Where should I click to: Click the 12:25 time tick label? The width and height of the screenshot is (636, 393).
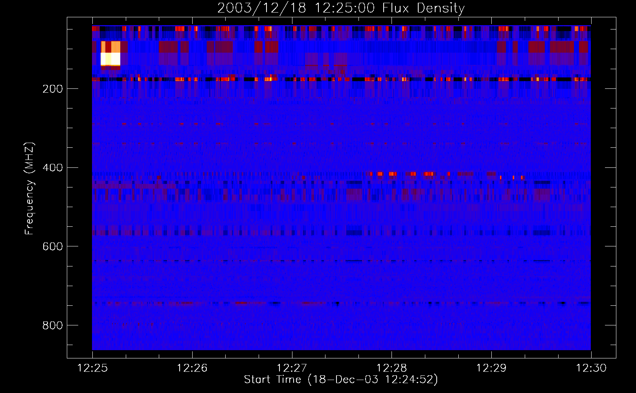[93, 368]
